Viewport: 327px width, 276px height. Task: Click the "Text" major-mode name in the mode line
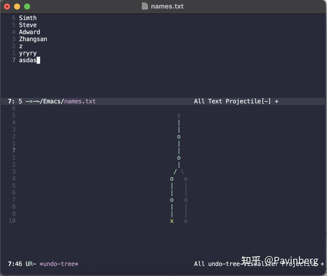coord(215,101)
